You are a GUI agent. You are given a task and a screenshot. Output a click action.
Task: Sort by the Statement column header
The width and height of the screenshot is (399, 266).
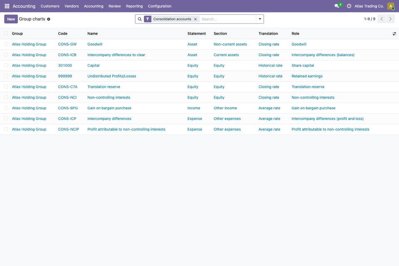pyautogui.click(x=196, y=34)
